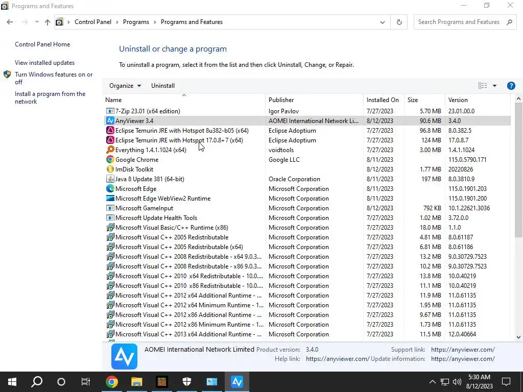Show hidden system tray icons
The image size is (523, 392).
click(432, 382)
